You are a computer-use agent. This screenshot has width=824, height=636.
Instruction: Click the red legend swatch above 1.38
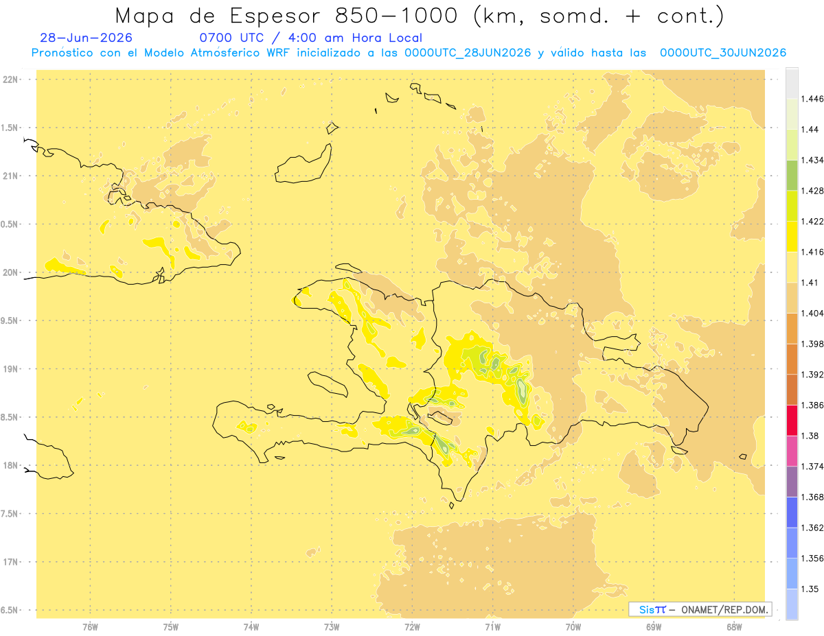(x=792, y=420)
